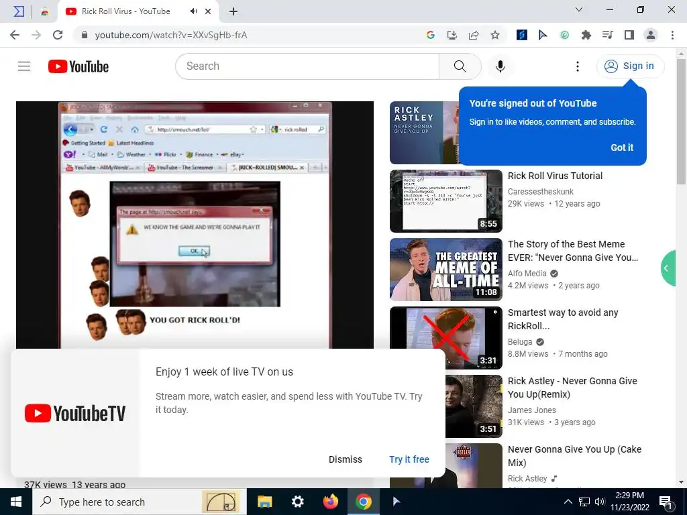The image size is (687, 515).
Task: Close the Rick Roll Virus tab
Action: click(208, 11)
